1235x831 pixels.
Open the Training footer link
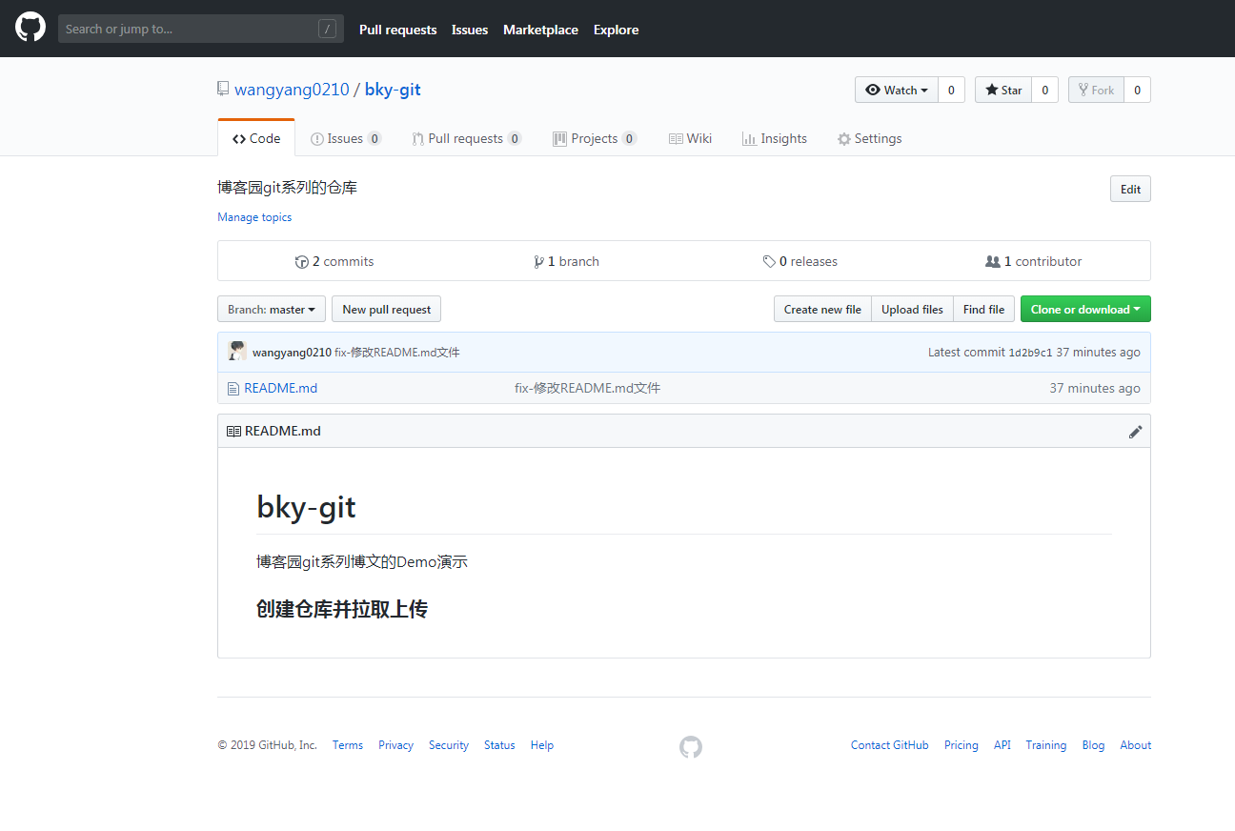(1046, 745)
